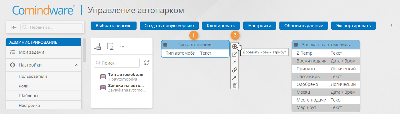Select the Место подачи attribute row
The width and height of the screenshot is (400, 114).
(x=326, y=100)
